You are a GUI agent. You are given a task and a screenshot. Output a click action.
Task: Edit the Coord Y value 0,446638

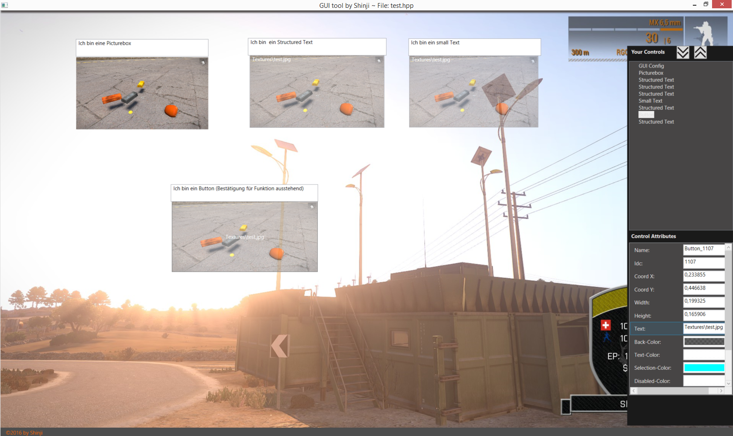(x=704, y=289)
